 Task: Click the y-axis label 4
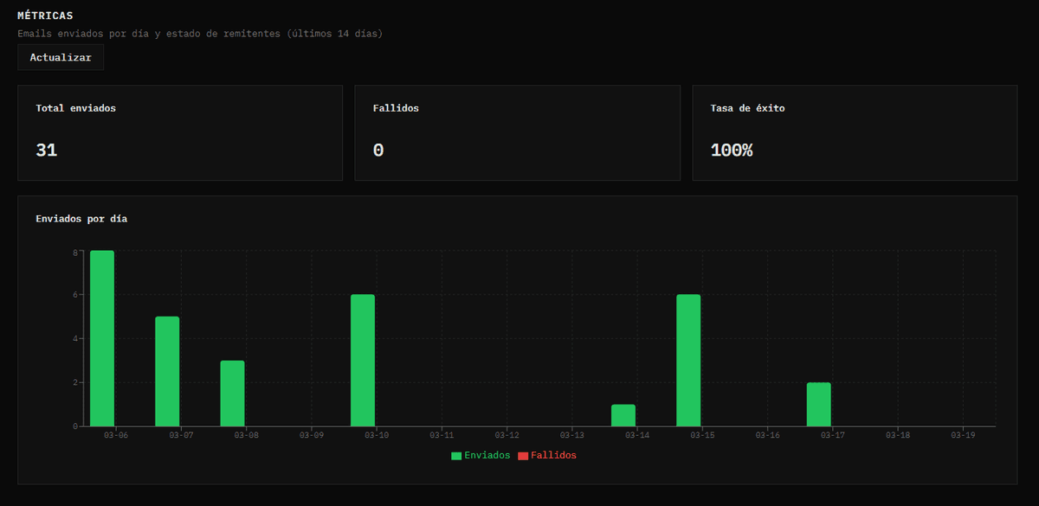[75, 339]
